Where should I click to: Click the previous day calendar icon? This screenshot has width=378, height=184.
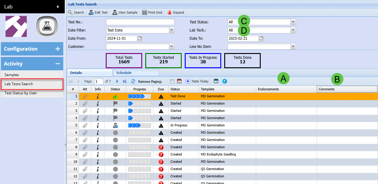pyautogui.click(x=179, y=81)
